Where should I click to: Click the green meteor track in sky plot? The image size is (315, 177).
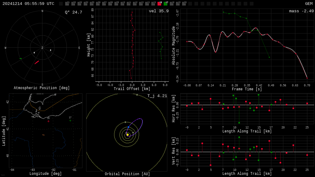click(x=21, y=59)
